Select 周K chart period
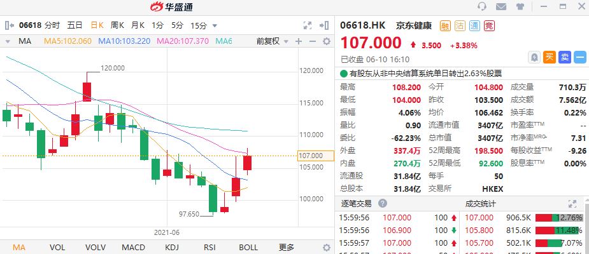Viewport: 589px width, 254px height. 117,25
